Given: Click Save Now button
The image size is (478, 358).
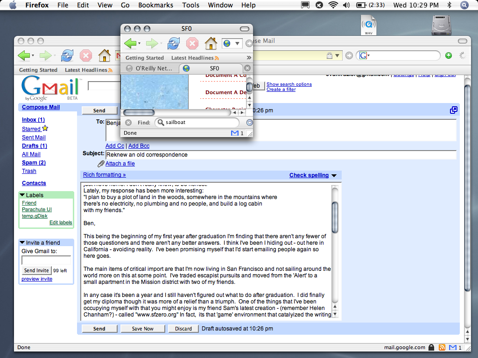Looking at the screenshot, I should [x=143, y=329].
